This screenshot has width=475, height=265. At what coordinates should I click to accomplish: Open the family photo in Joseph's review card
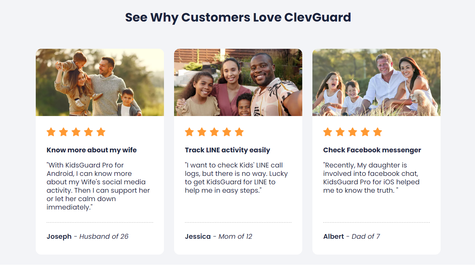pos(100,82)
